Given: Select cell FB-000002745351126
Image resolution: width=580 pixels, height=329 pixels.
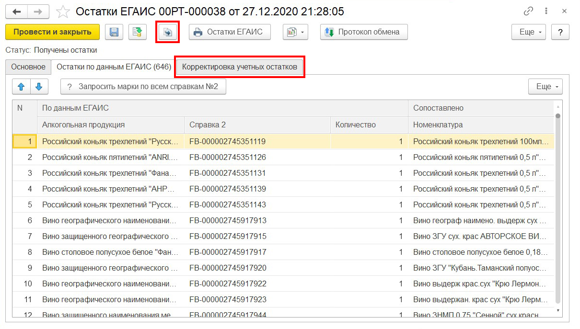Looking at the screenshot, I should click(257, 157).
